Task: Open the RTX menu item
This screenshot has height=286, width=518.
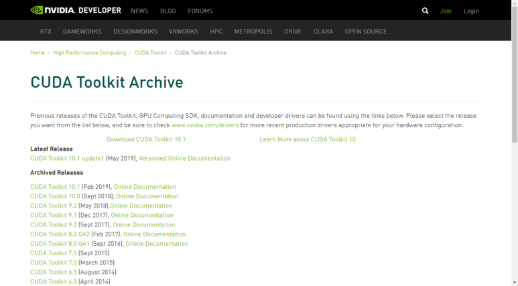Action: (46, 31)
